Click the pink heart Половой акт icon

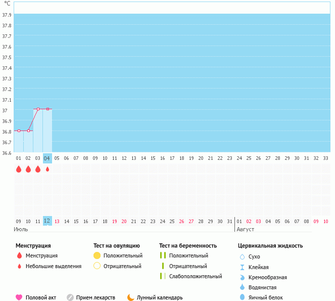coord(19,297)
